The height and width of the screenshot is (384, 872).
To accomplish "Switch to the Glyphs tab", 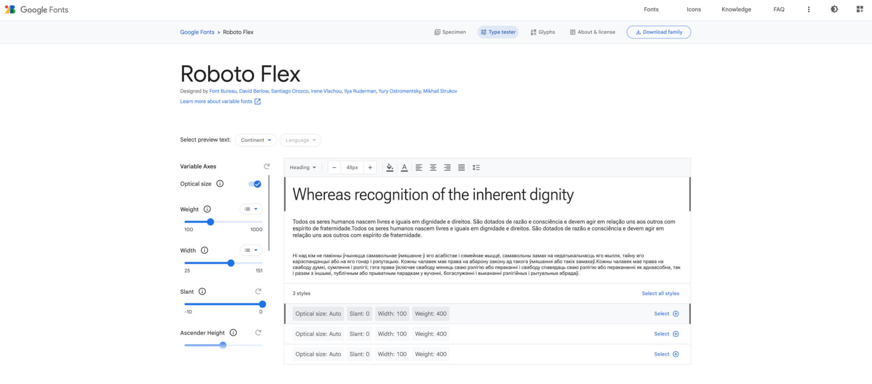I will [x=543, y=32].
